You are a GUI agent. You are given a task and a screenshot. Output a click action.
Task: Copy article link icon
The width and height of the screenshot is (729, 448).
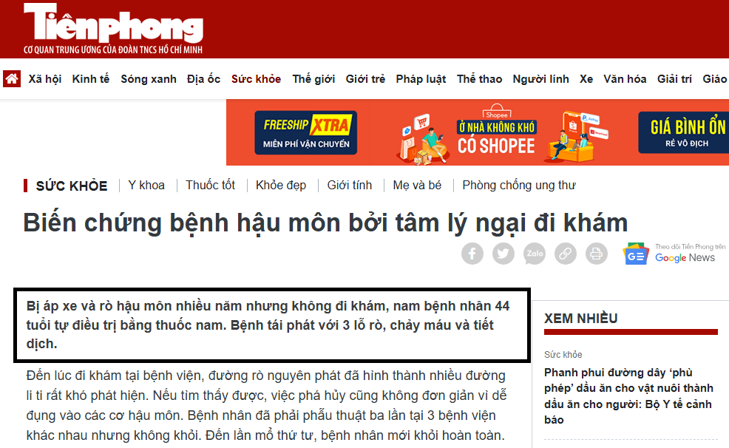tap(566, 254)
